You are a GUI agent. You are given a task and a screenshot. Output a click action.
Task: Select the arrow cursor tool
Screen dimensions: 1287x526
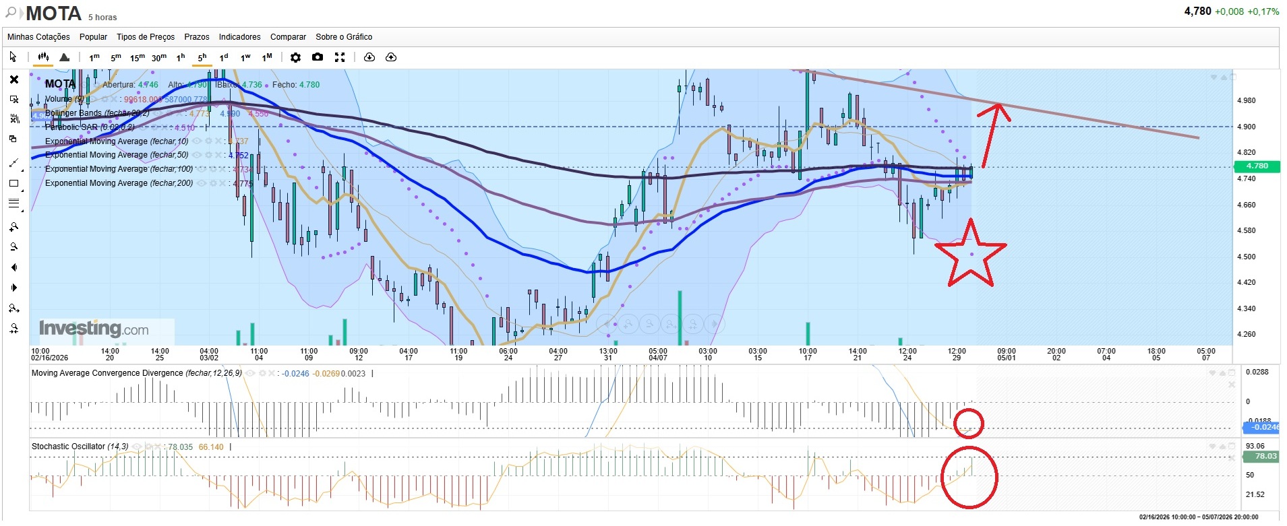(x=13, y=57)
